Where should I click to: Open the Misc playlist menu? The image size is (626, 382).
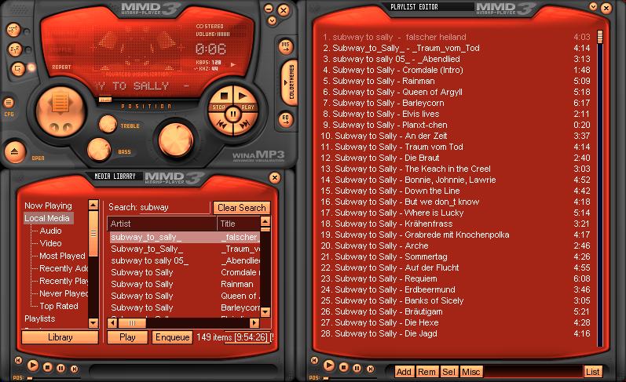coord(471,372)
